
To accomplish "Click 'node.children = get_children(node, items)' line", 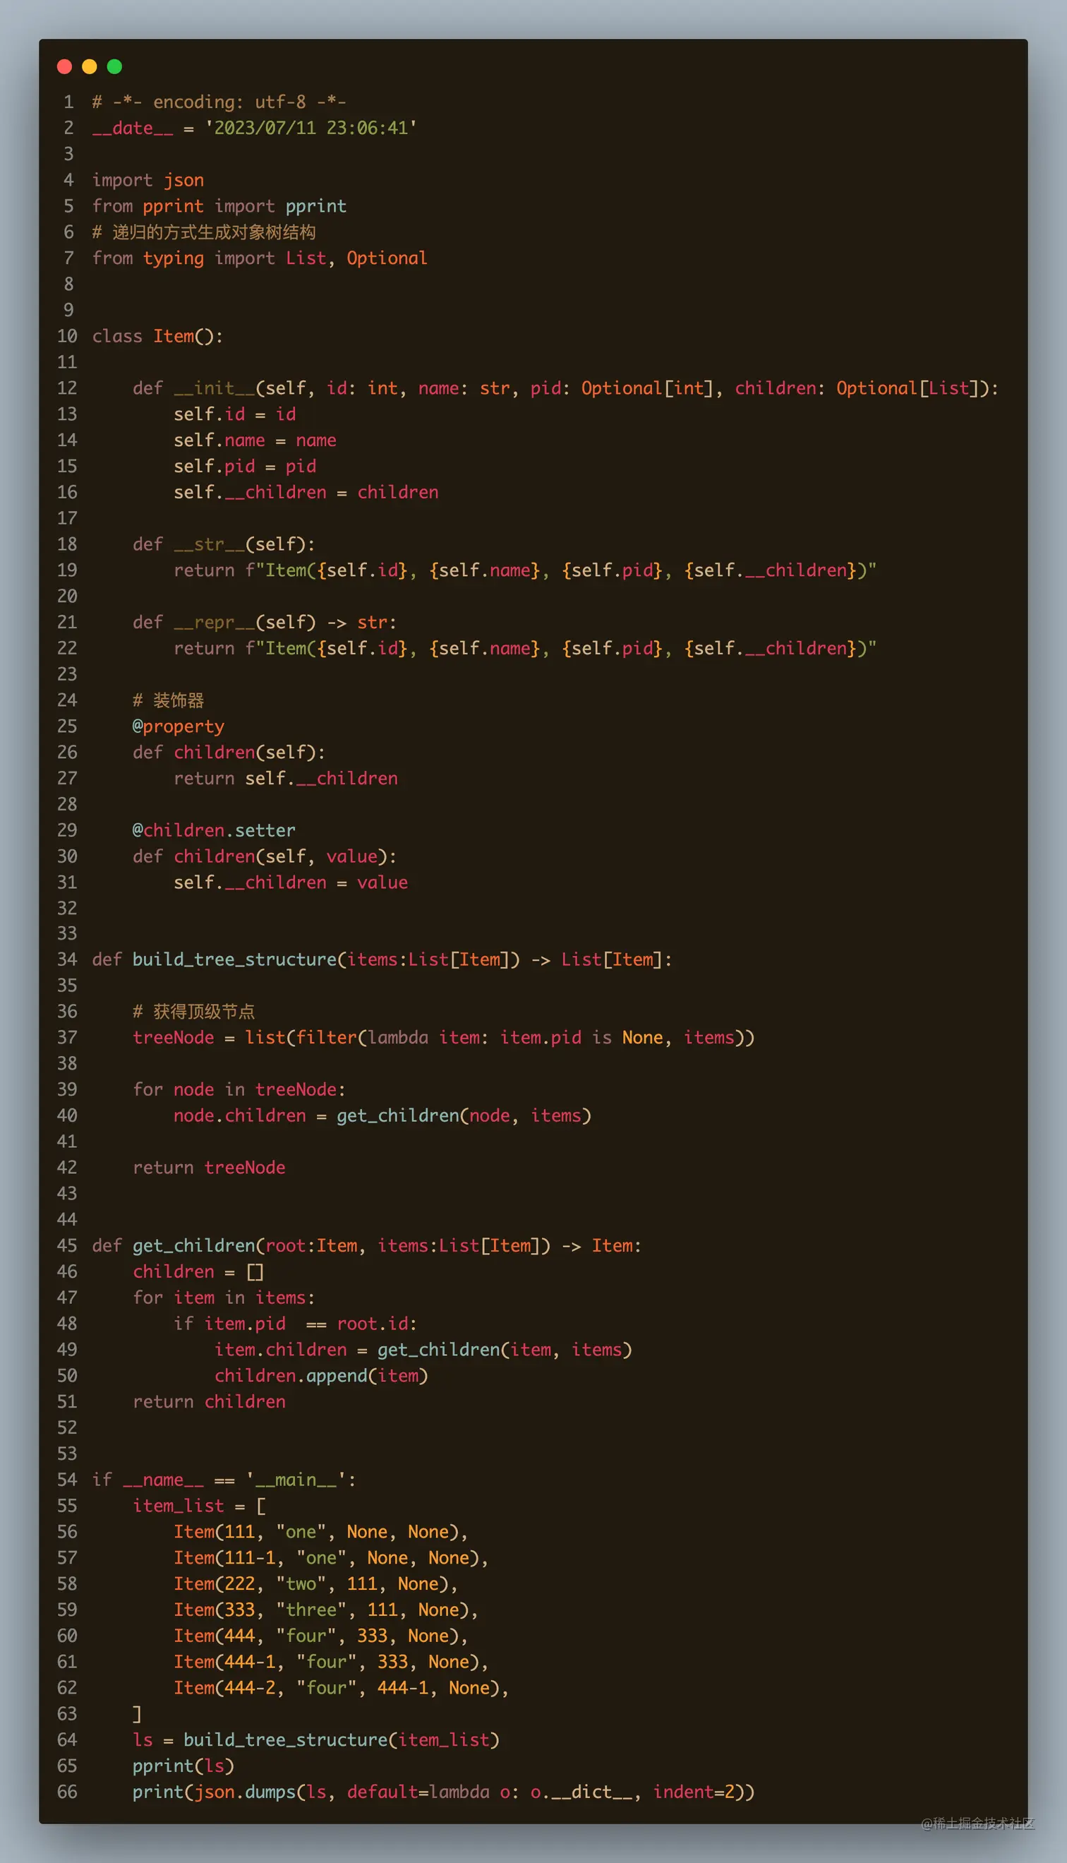I will tap(382, 1115).
